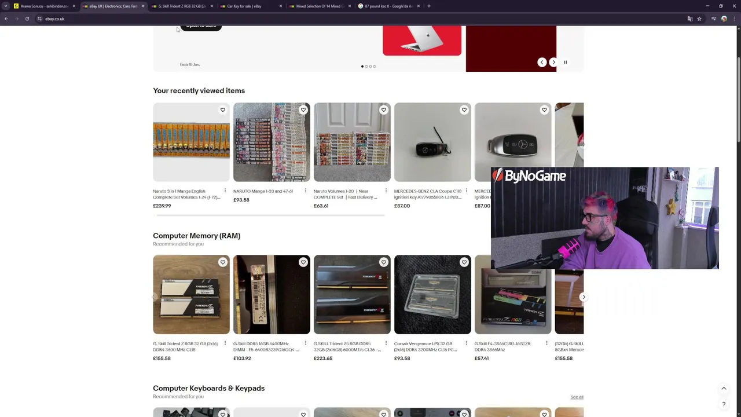Open options for G.Skill F4-3866C18D-16GTZR
Image resolution: width=741 pixels, height=417 pixels.
click(546, 343)
